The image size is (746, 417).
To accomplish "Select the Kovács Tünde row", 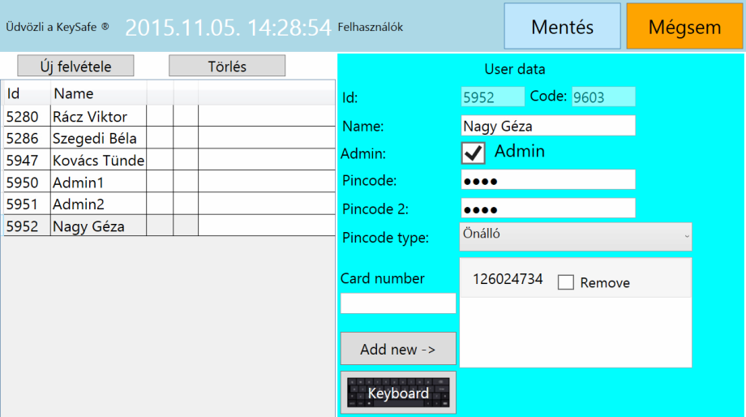I will tap(169, 160).
